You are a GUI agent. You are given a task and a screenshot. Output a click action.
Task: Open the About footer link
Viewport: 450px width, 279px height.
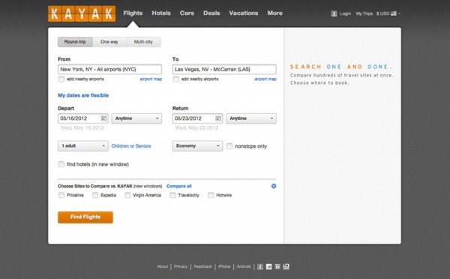[x=163, y=266]
